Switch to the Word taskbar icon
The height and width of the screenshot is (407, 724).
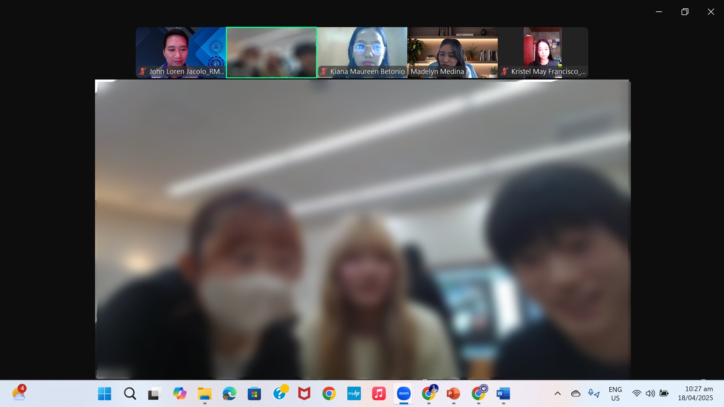click(503, 394)
